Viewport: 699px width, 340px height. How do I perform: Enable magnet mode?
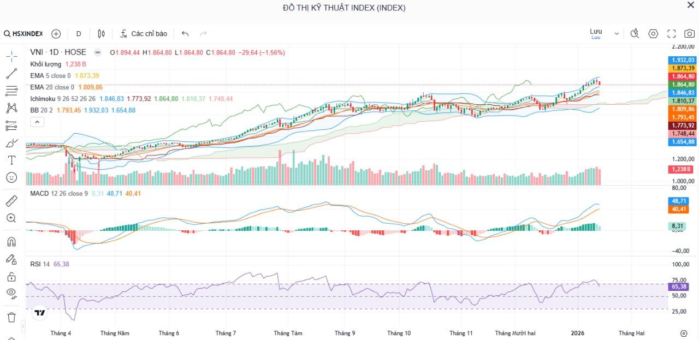pyautogui.click(x=11, y=241)
